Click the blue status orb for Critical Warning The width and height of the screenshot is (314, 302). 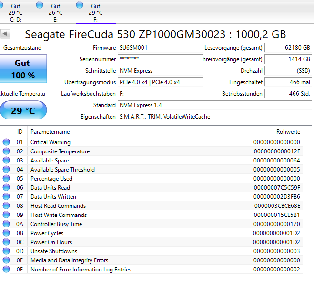[x=6, y=142]
